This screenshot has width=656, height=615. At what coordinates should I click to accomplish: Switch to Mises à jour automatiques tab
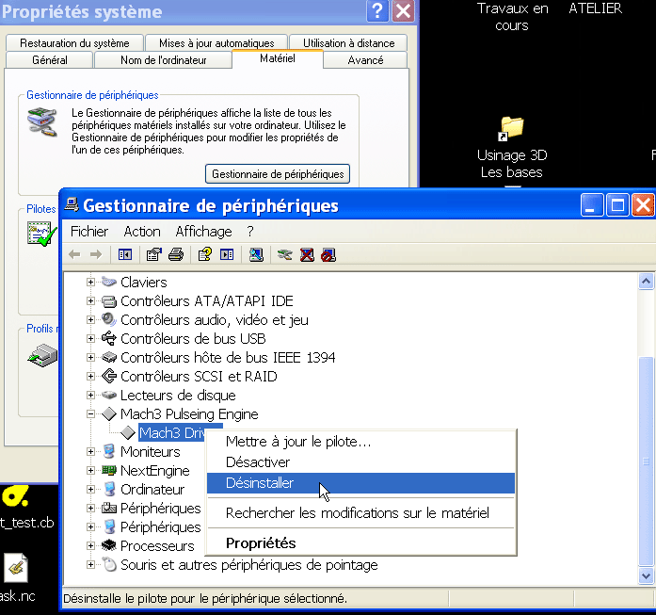point(216,43)
